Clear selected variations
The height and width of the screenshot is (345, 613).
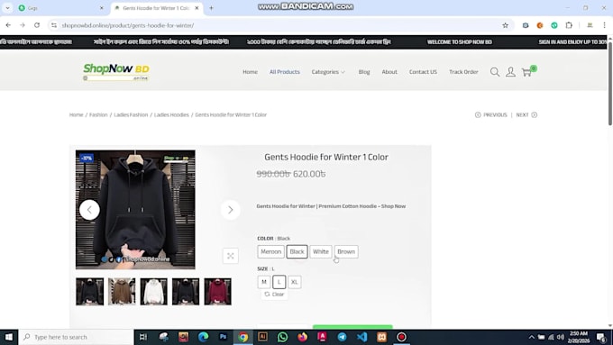tap(274, 295)
